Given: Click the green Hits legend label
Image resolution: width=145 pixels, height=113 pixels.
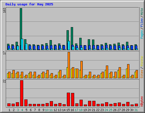Looking at the screenshot, I should point(142,12).
